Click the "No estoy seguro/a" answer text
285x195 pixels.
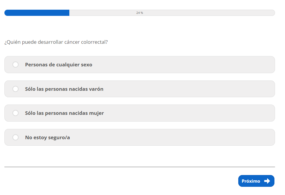pyautogui.click(x=47, y=137)
